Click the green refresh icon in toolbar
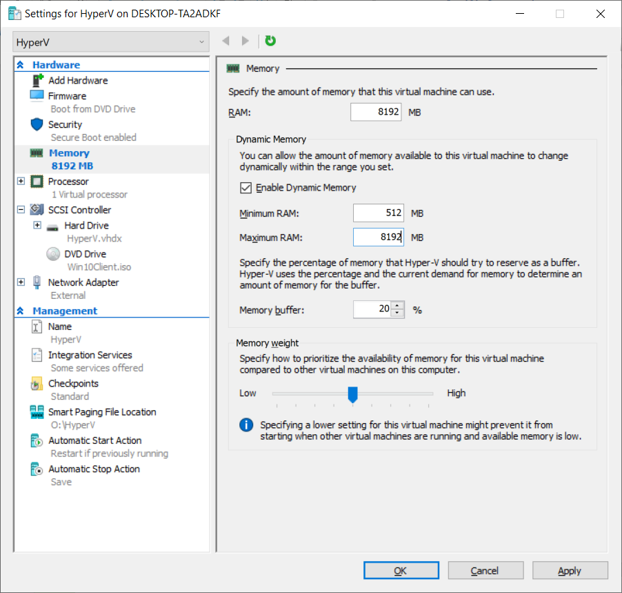The width and height of the screenshot is (622, 593). [x=270, y=41]
